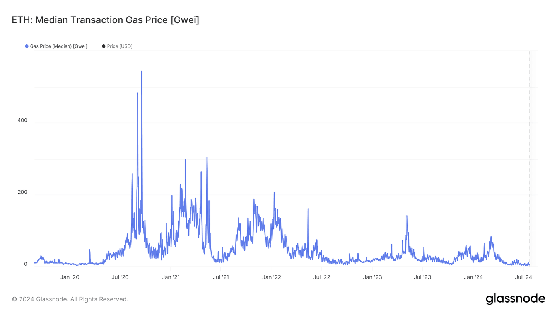The image size is (557, 313).
Task: Select the Jan '21 x-axis label
Action: point(171,277)
